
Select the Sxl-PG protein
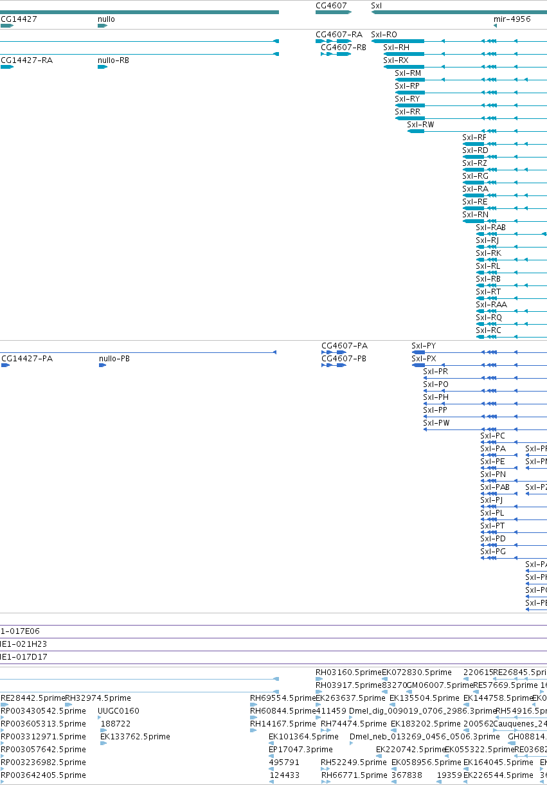(x=493, y=552)
